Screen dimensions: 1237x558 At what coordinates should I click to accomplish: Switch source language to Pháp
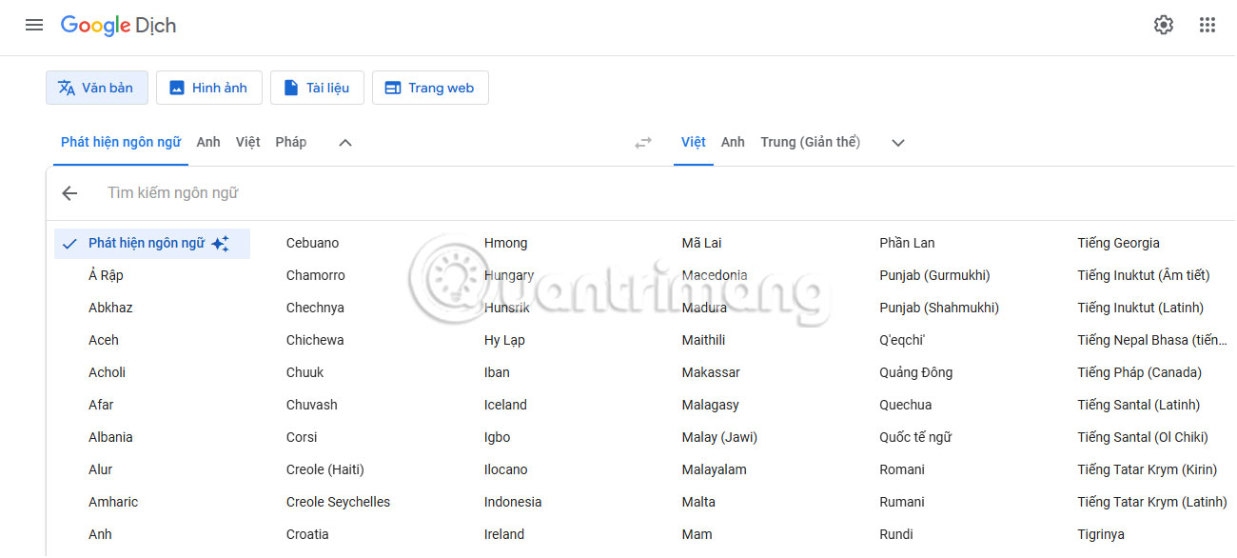pos(290,142)
